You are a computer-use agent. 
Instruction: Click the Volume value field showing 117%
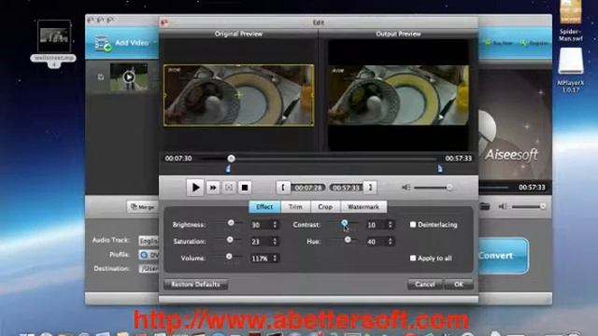[261, 259]
